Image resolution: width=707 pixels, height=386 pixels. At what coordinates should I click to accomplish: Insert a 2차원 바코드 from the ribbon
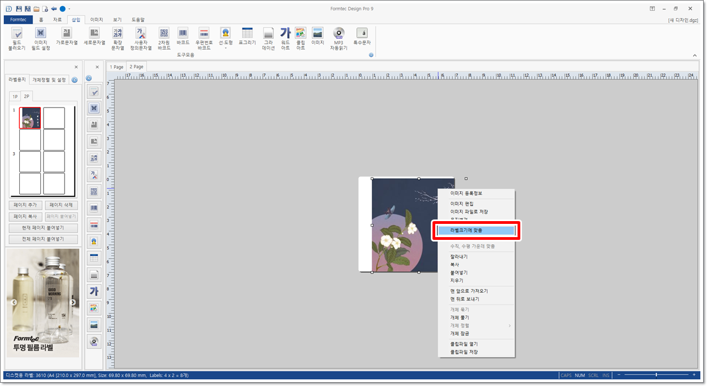(164, 39)
